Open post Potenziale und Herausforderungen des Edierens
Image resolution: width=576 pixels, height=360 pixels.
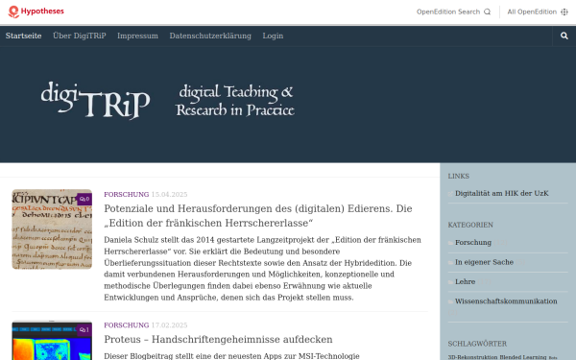[x=258, y=216]
